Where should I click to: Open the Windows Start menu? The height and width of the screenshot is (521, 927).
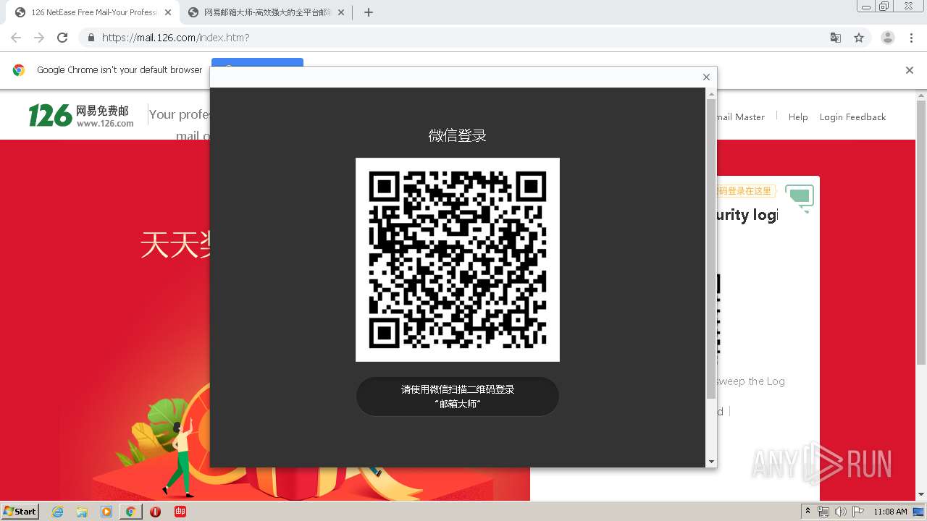pyautogui.click(x=20, y=511)
